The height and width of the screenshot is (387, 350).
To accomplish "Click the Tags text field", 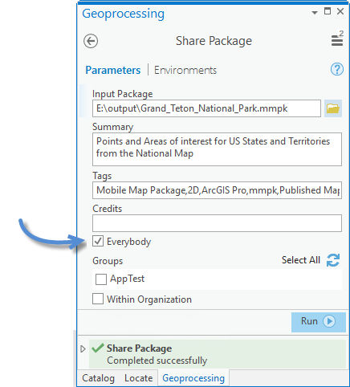I will click(217, 190).
